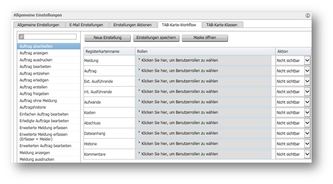Open Aktion dropdown for Kosten row

point(307,112)
